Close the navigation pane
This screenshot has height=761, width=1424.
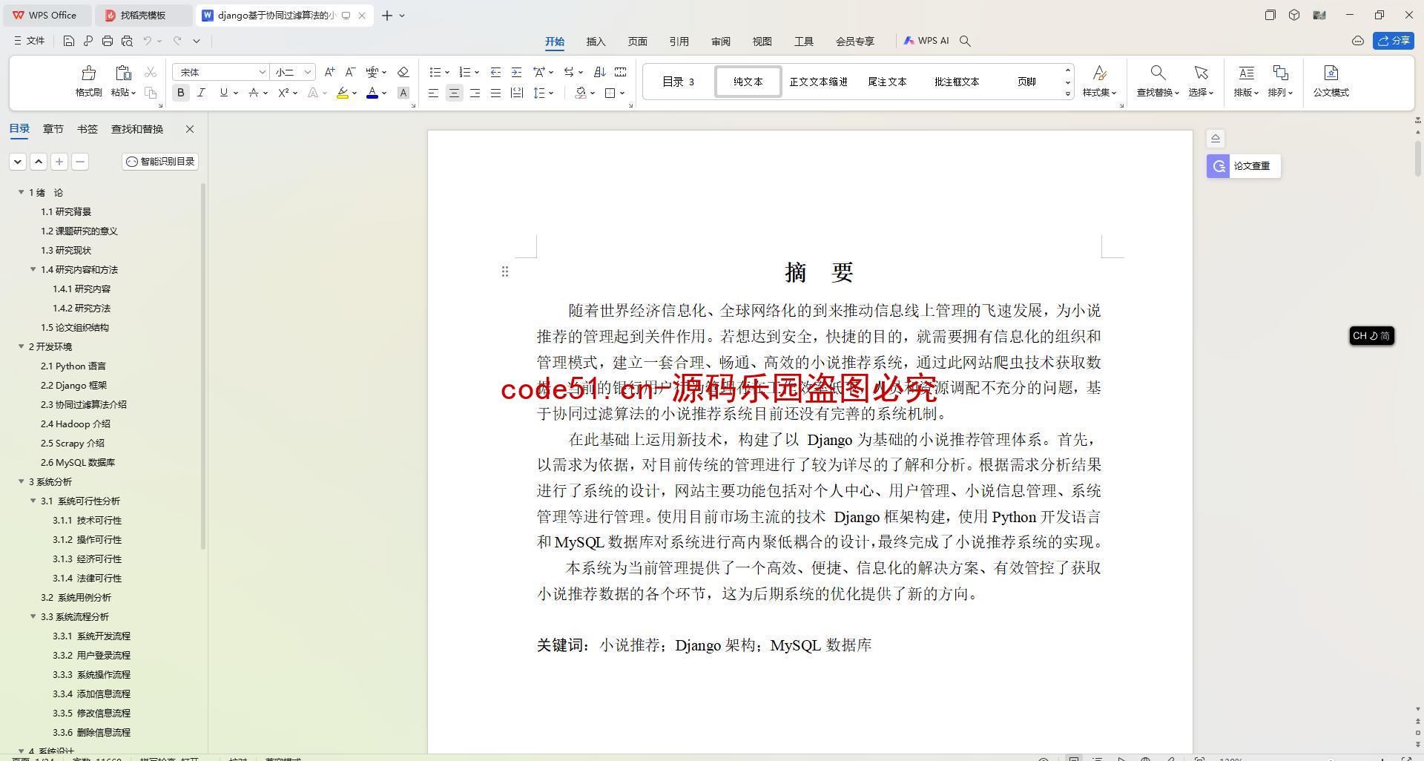[190, 129]
